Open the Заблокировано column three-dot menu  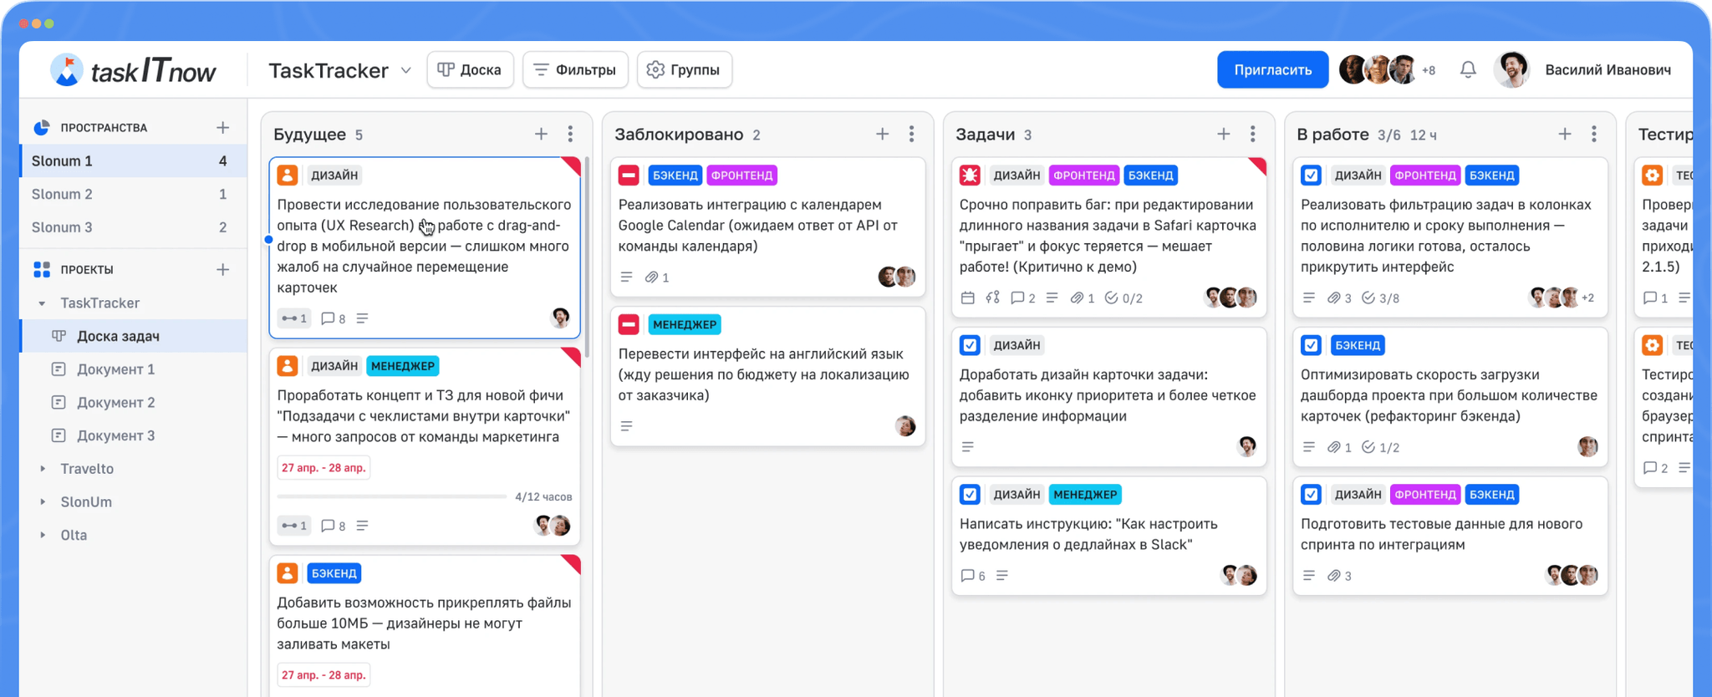point(911,135)
